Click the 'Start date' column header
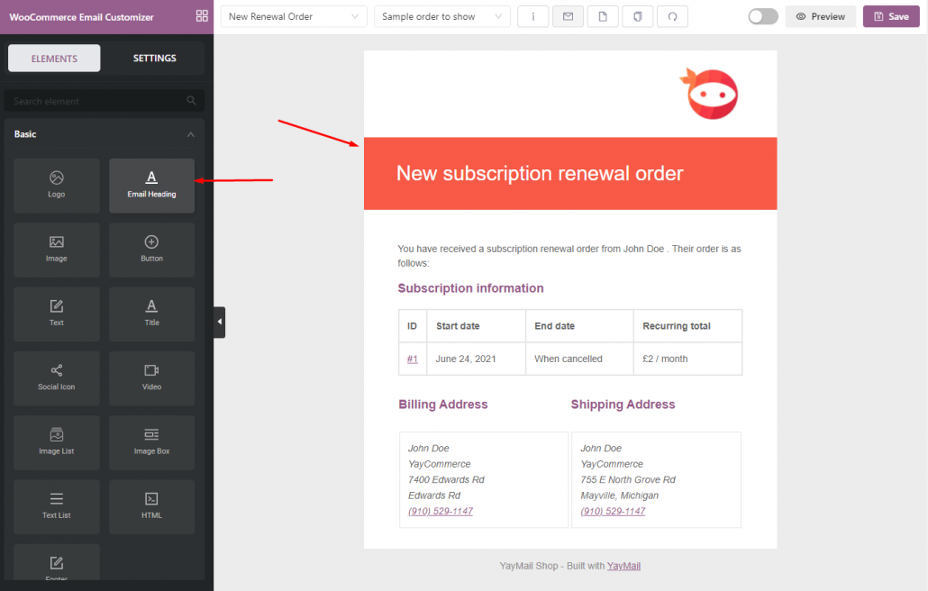 (x=476, y=326)
